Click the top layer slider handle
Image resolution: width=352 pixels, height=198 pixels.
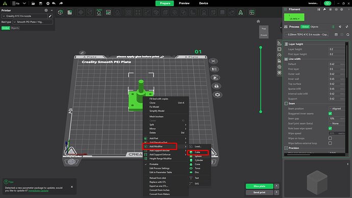(x=261, y=47)
